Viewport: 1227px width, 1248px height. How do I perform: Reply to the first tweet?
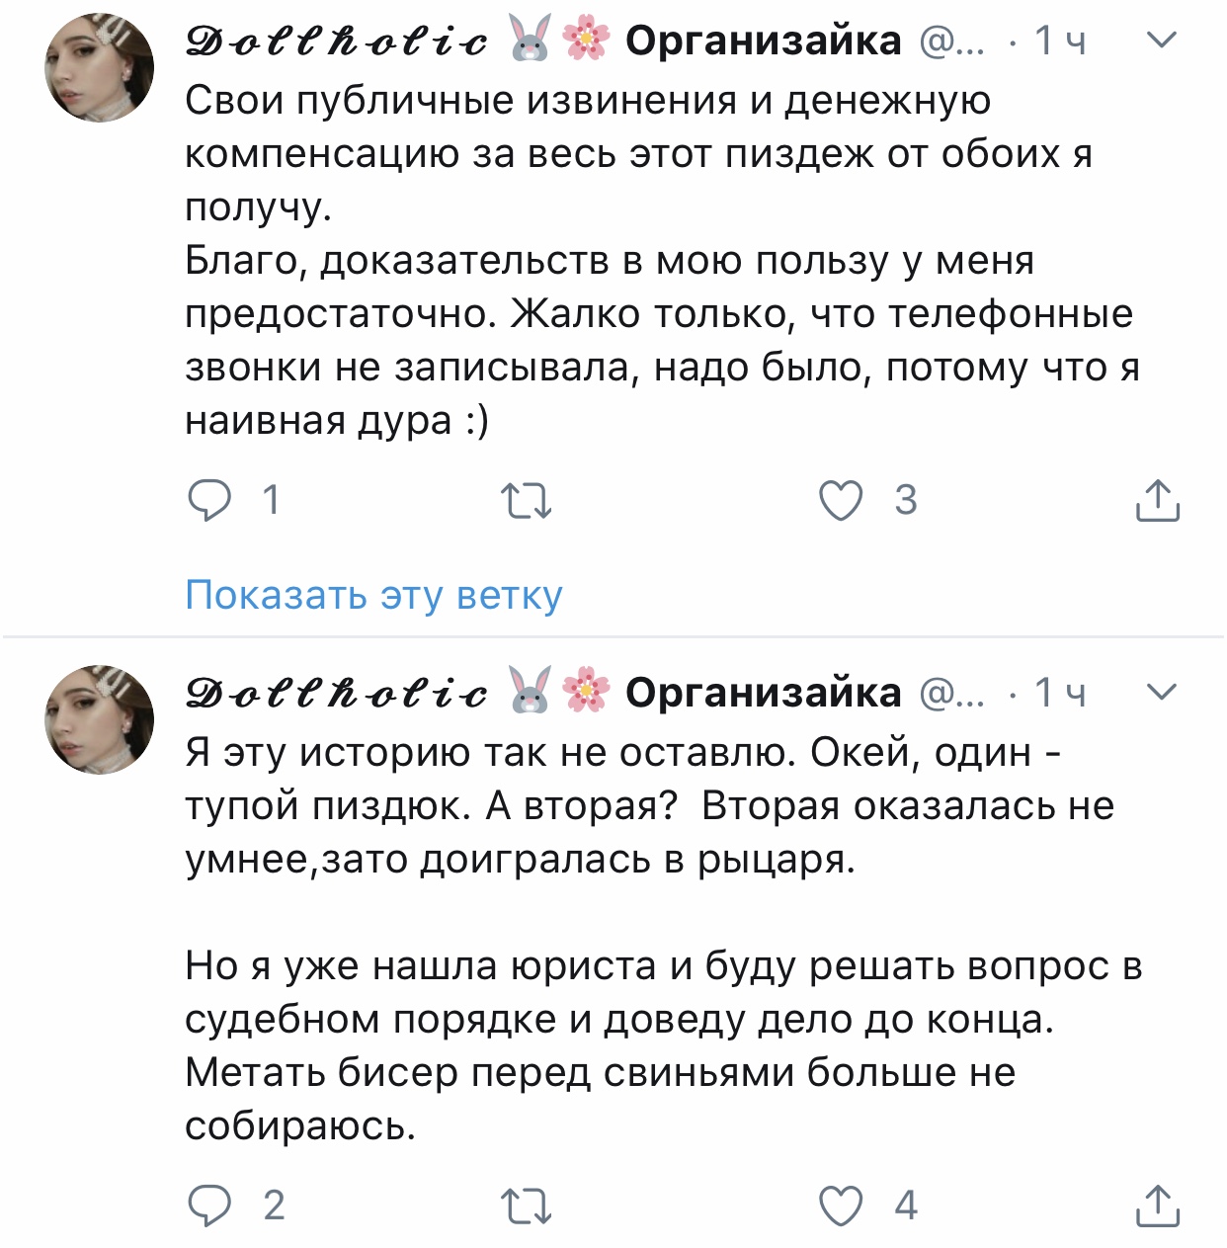(x=209, y=501)
